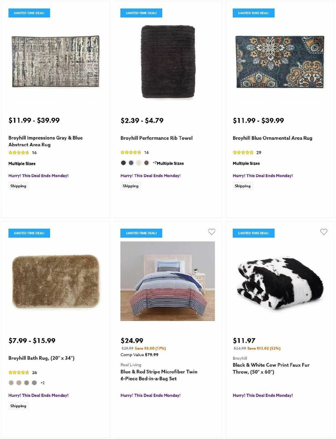Click the star rating for Broyhill Impressions Area Rug

coord(18,152)
